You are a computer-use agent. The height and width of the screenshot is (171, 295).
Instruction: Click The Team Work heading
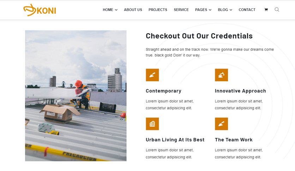[x=234, y=140]
